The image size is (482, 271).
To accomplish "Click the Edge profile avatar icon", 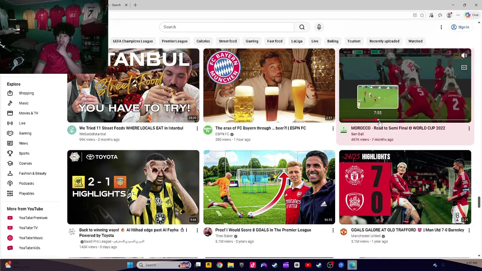I will point(449,15).
